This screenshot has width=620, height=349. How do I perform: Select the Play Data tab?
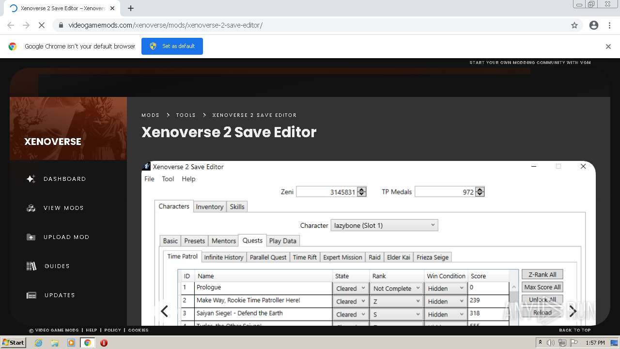pyautogui.click(x=282, y=241)
